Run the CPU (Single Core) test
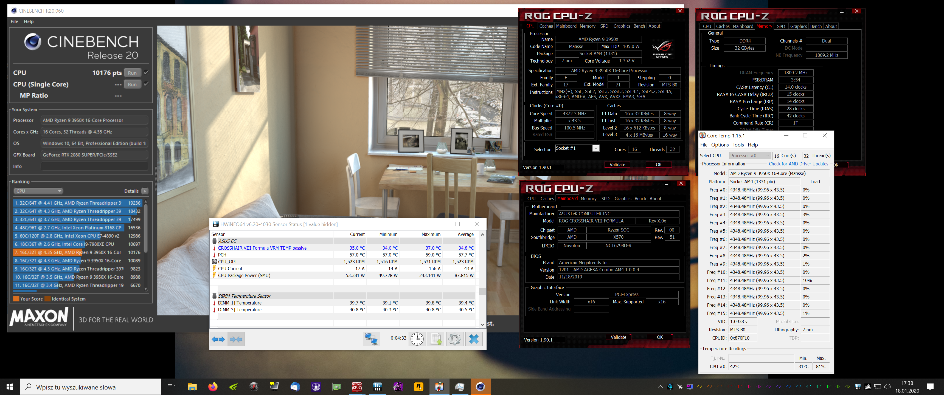This screenshot has height=395, width=944. (x=132, y=84)
